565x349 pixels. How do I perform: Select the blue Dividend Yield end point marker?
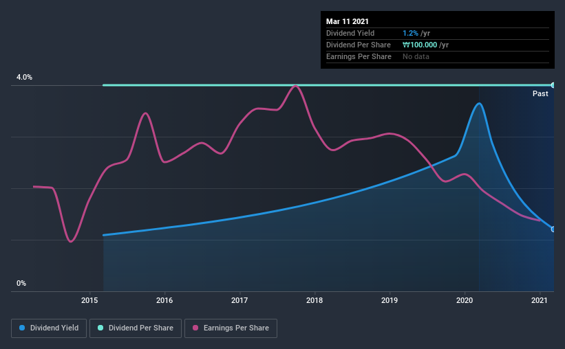pyautogui.click(x=553, y=229)
